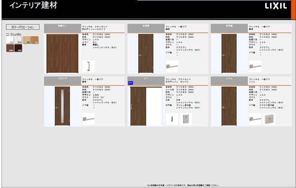Click 'ラシッサS アウトセット' title text

[x=178, y=79]
